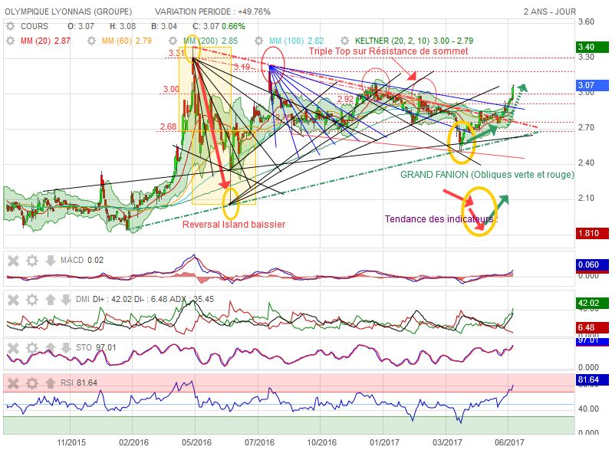Click the 06/2017 date axis label

point(509,442)
